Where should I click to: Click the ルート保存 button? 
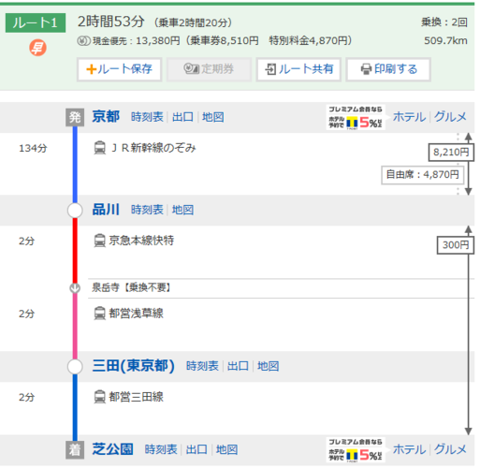pos(119,69)
